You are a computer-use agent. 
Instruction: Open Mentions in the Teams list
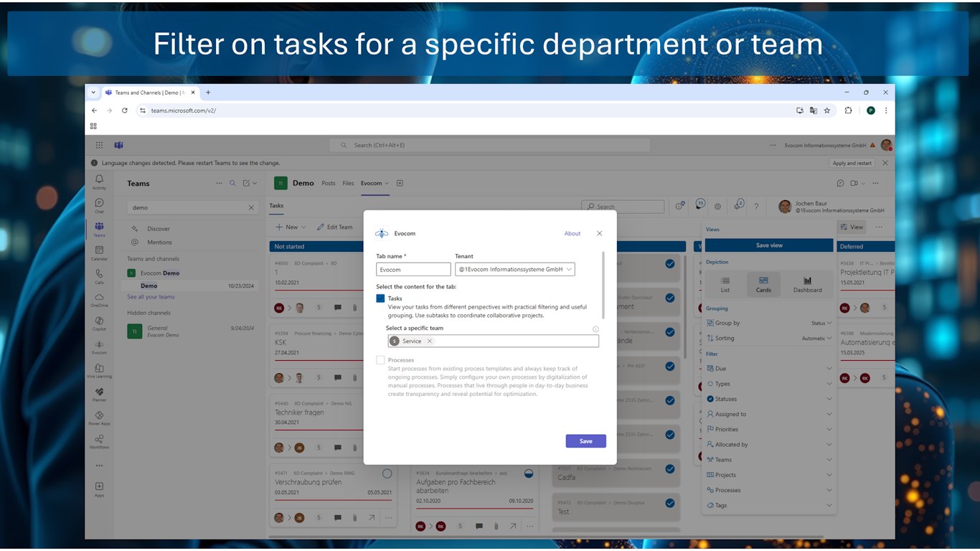tap(159, 242)
